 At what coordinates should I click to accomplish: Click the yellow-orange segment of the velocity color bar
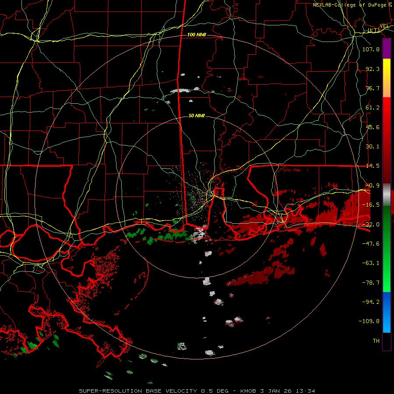pyautogui.click(x=387, y=78)
